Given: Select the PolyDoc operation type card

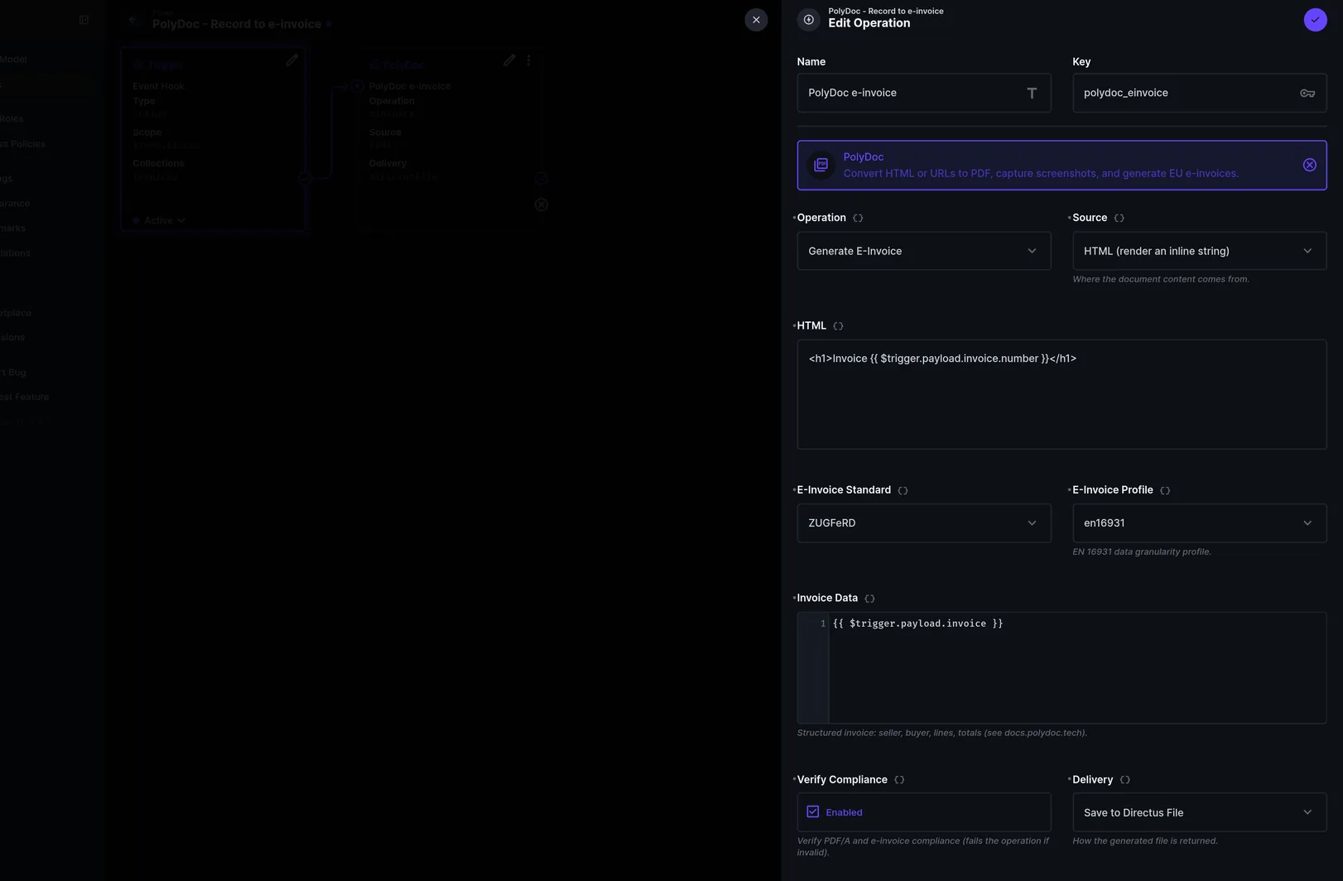Looking at the screenshot, I should pyautogui.click(x=1061, y=166).
